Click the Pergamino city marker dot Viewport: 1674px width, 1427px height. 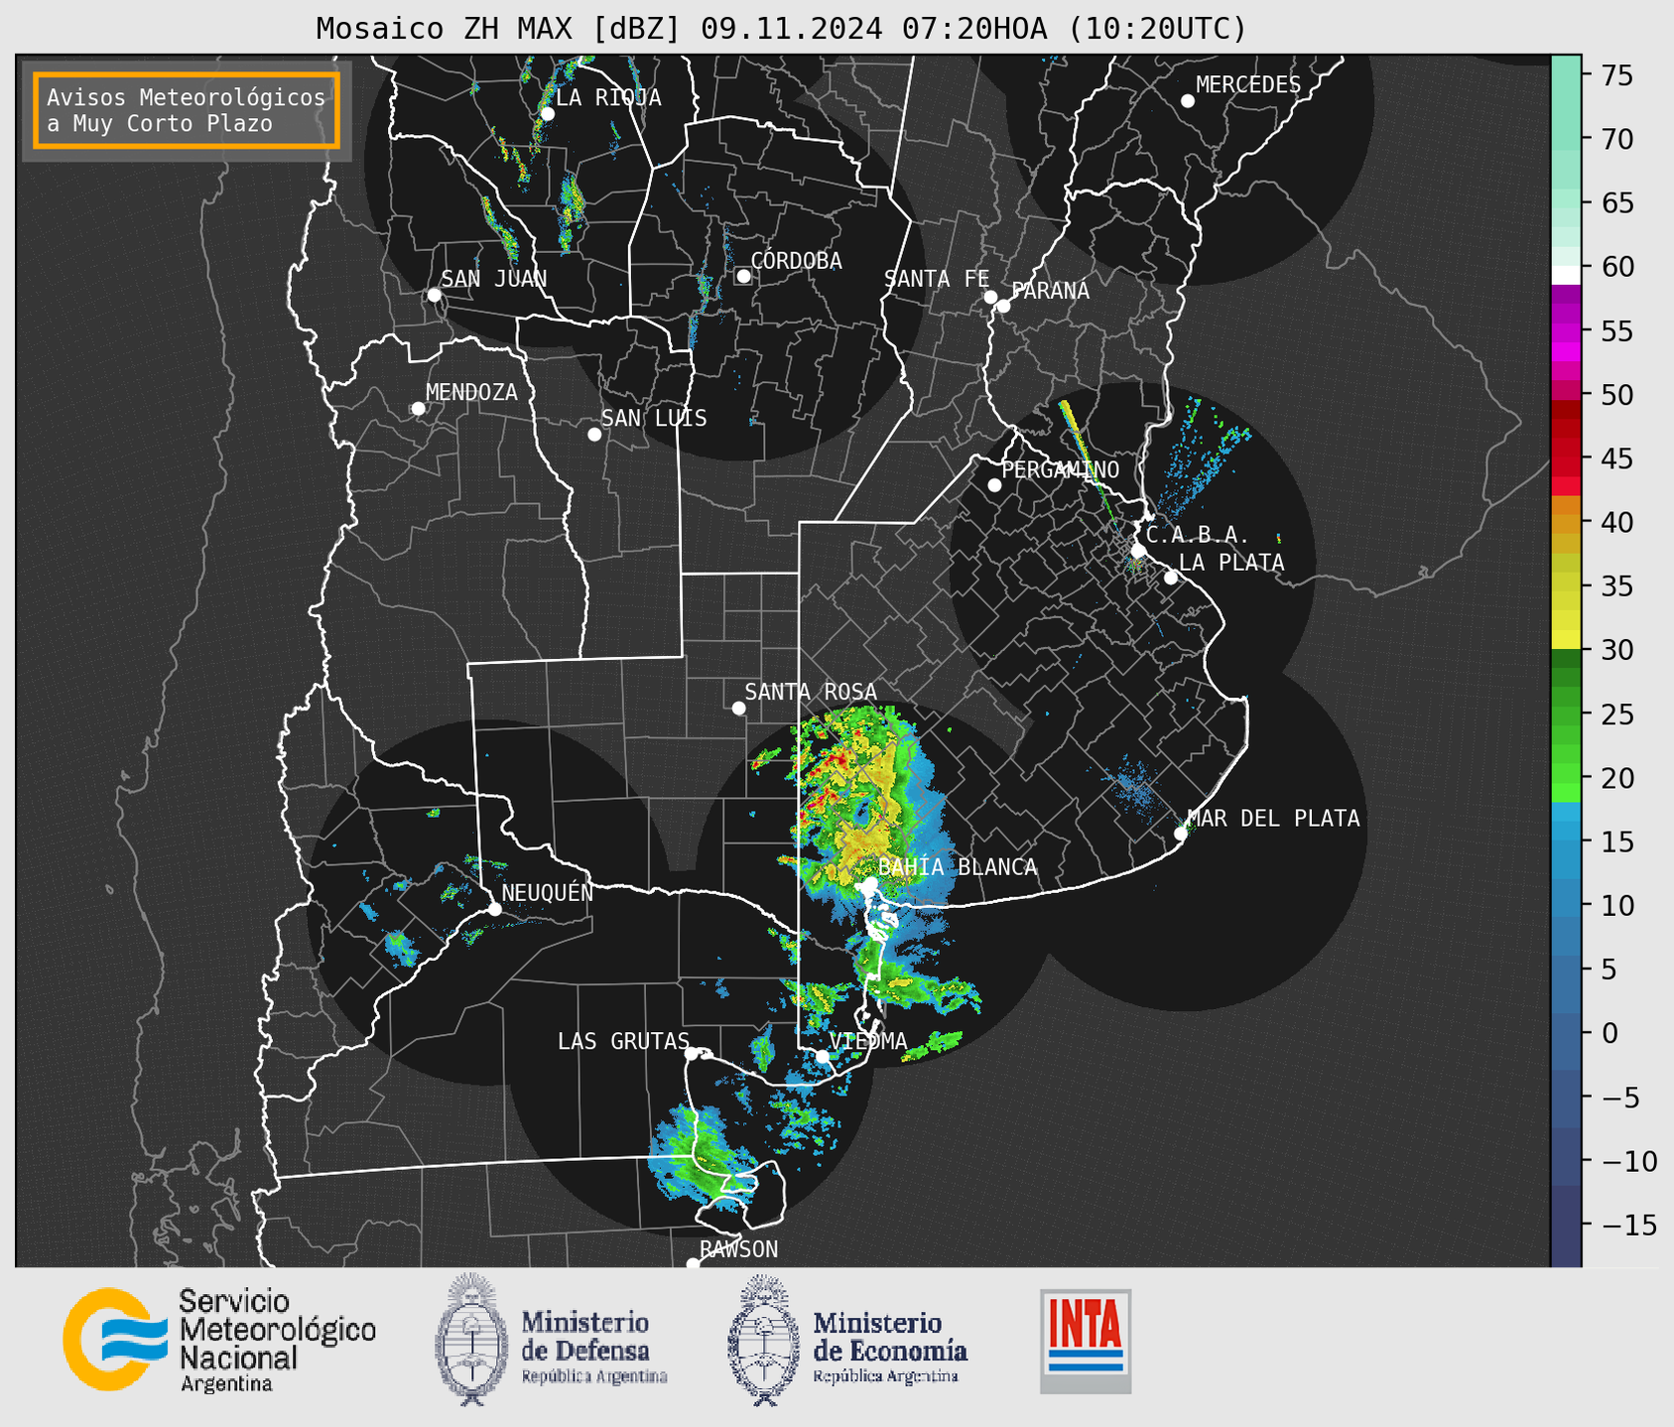pos(994,485)
